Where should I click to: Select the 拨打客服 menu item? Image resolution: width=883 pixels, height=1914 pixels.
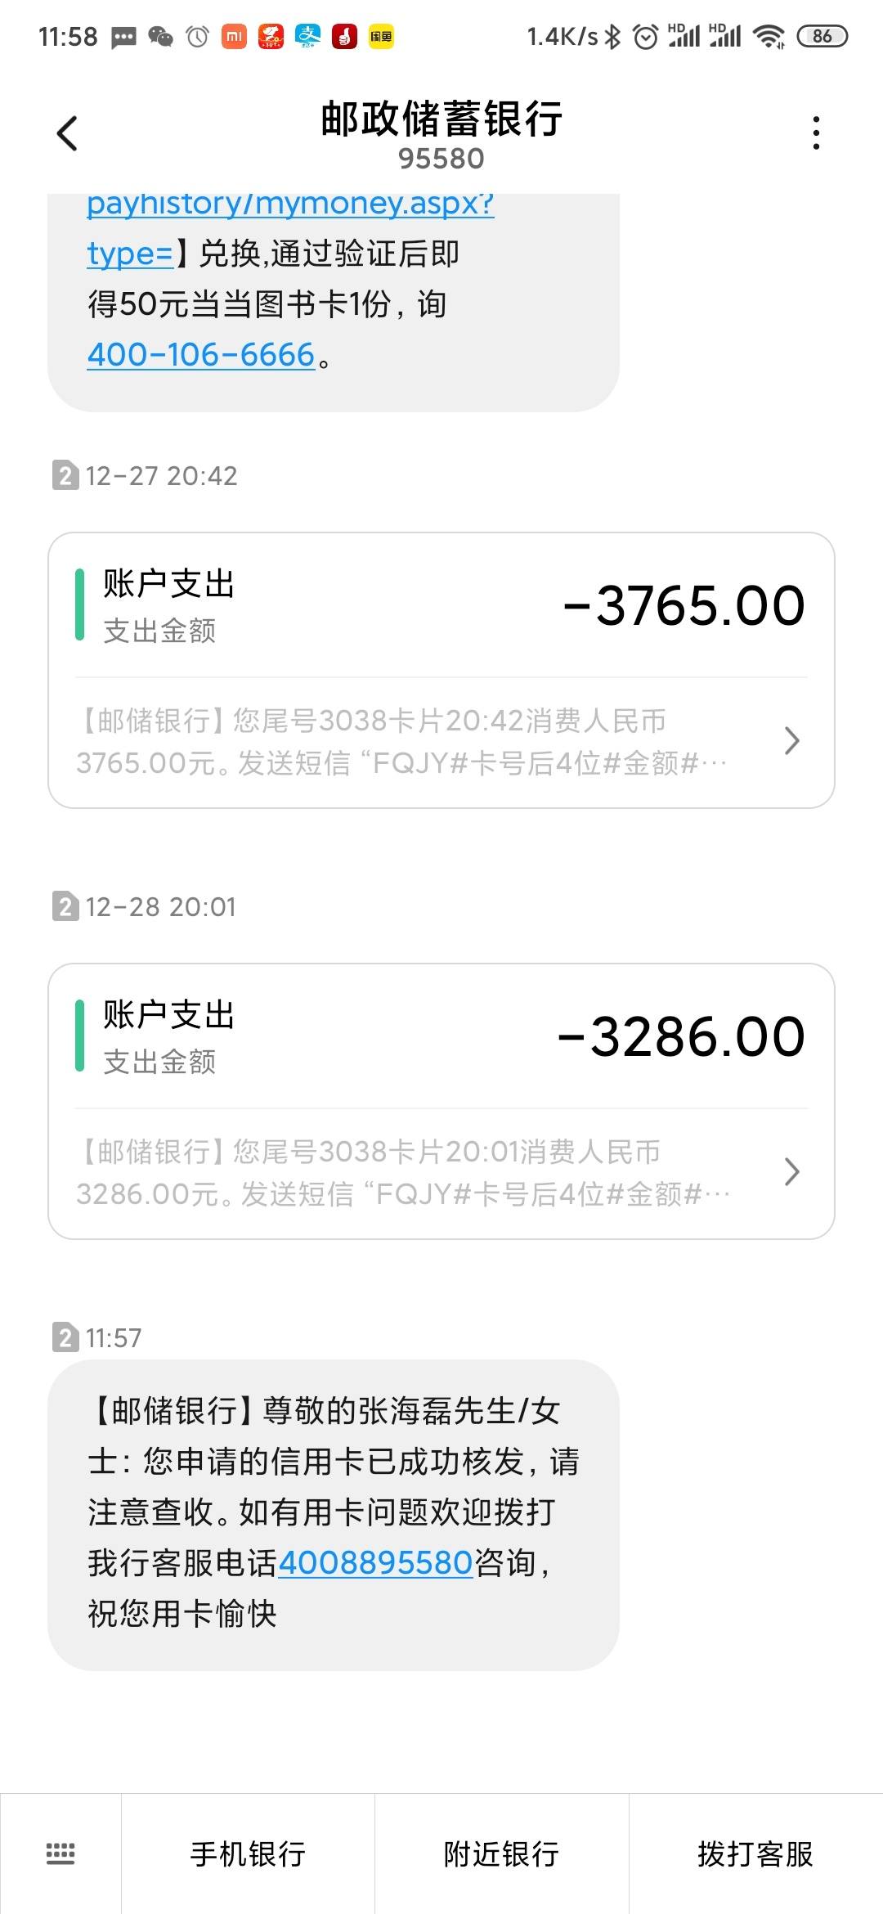coord(755,1853)
